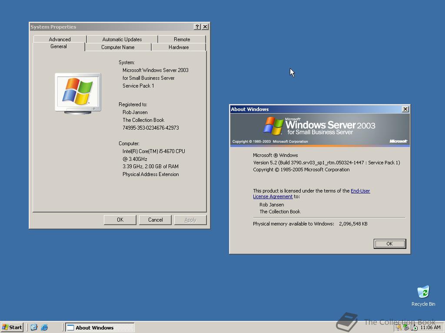
Task: Open the Computer Name tab
Action: [x=118, y=47]
